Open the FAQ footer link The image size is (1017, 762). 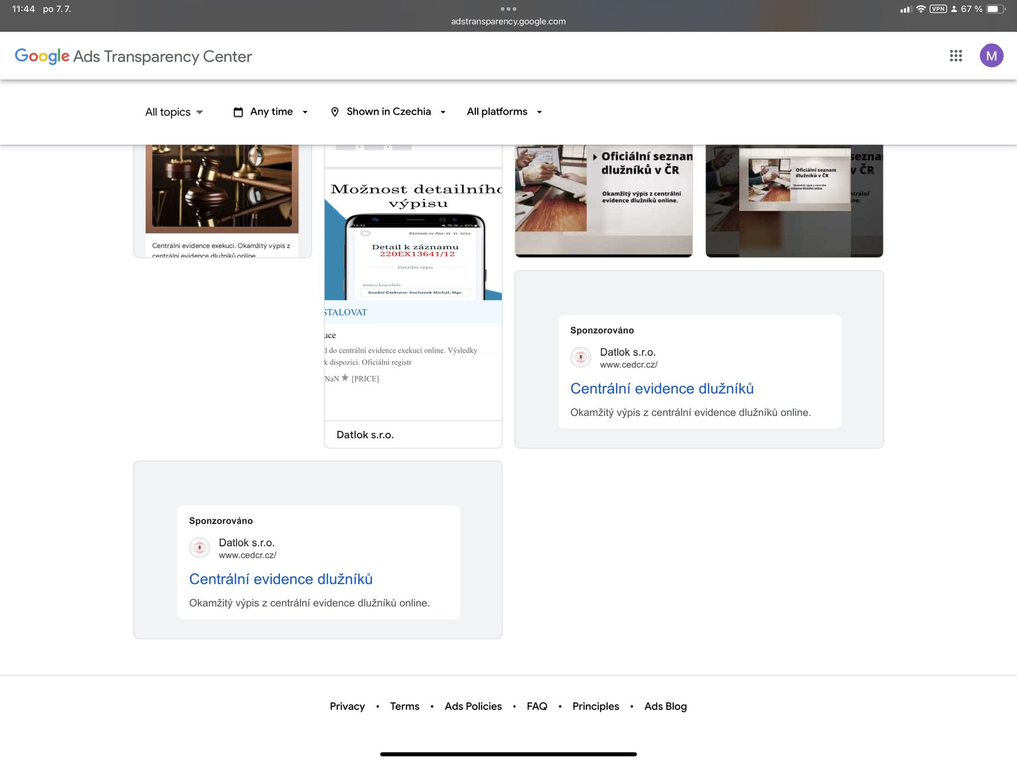(537, 706)
